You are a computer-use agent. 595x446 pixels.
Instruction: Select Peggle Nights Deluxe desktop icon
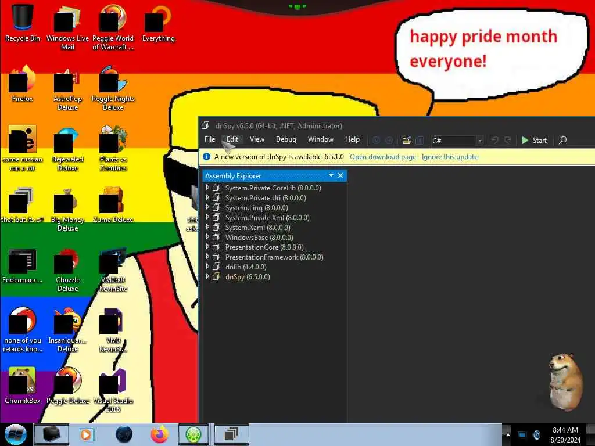(x=113, y=88)
